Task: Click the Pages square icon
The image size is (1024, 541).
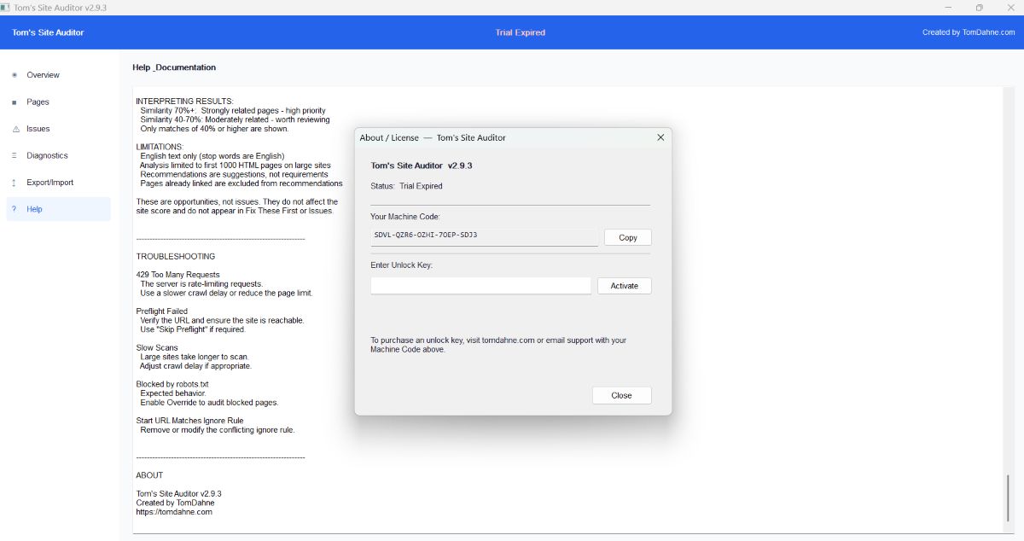Action: 14,102
